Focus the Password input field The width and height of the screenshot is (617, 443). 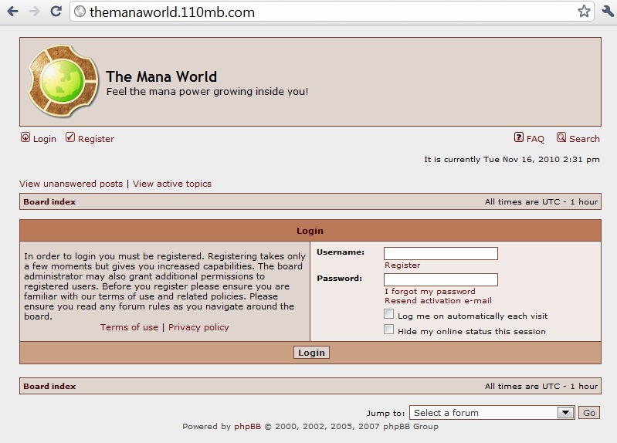click(x=441, y=279)
